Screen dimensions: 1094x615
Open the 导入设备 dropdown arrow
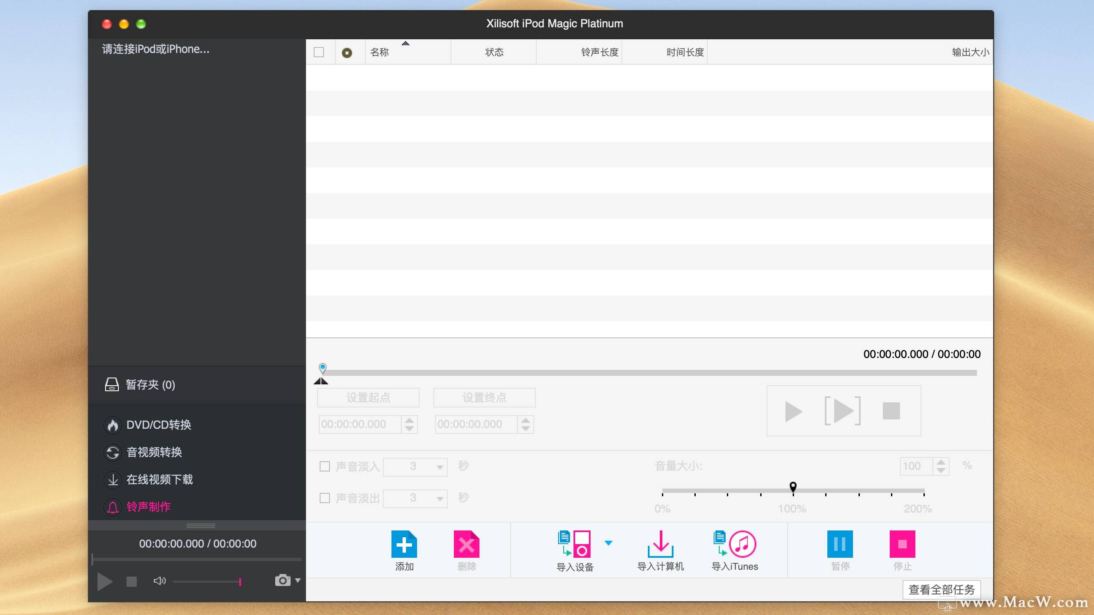click(608, 543)
